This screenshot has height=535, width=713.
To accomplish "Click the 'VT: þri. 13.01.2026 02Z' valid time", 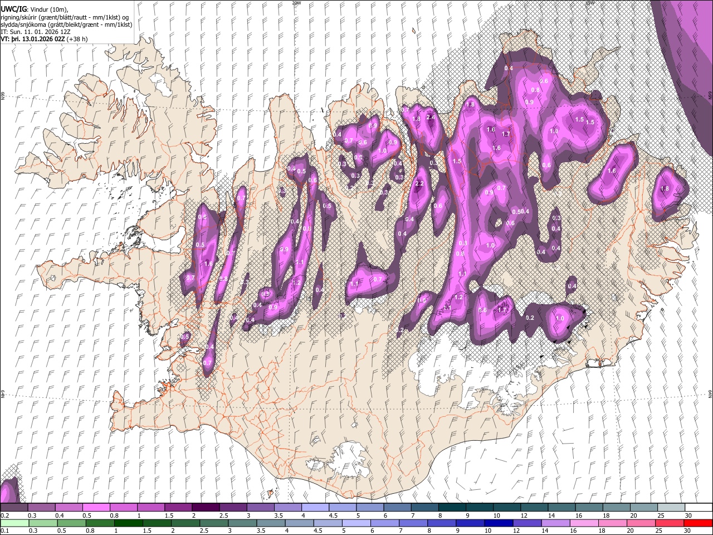I will click(32, 39).
